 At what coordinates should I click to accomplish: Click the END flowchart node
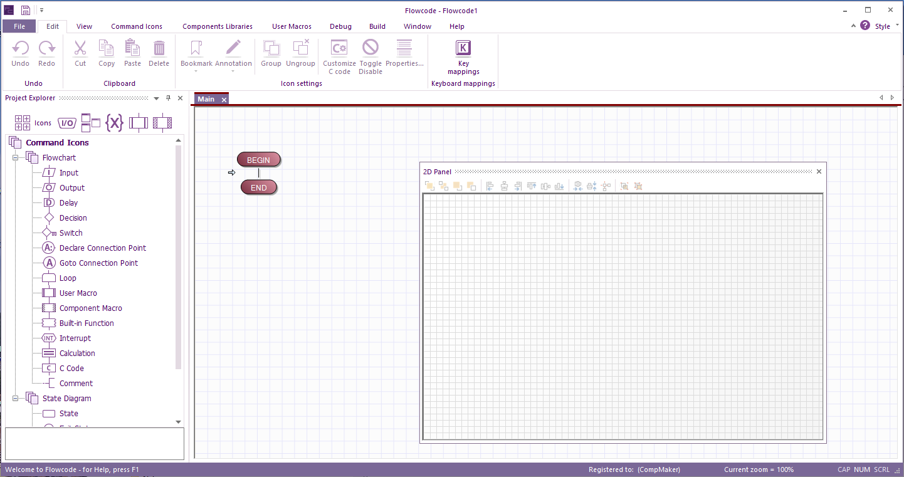pos(258,187)
